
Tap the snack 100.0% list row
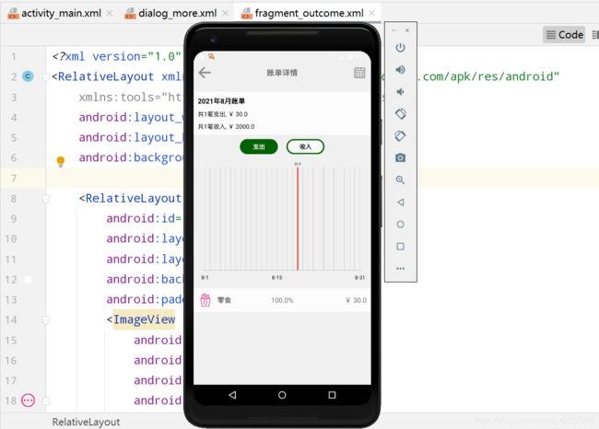tap(282, 300)
